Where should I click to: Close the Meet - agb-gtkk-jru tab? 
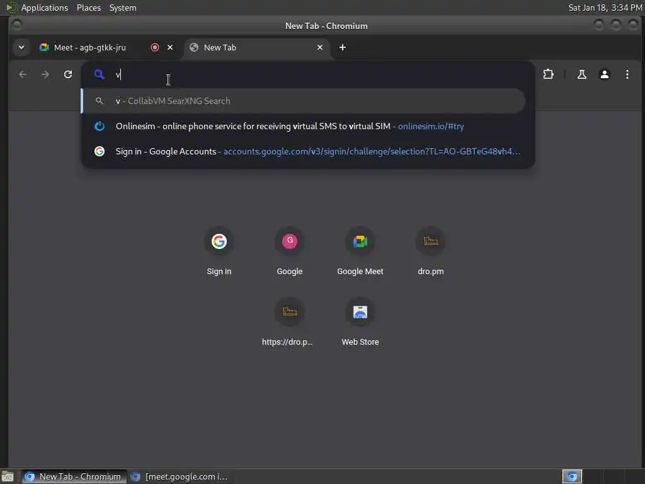(170, 47)
